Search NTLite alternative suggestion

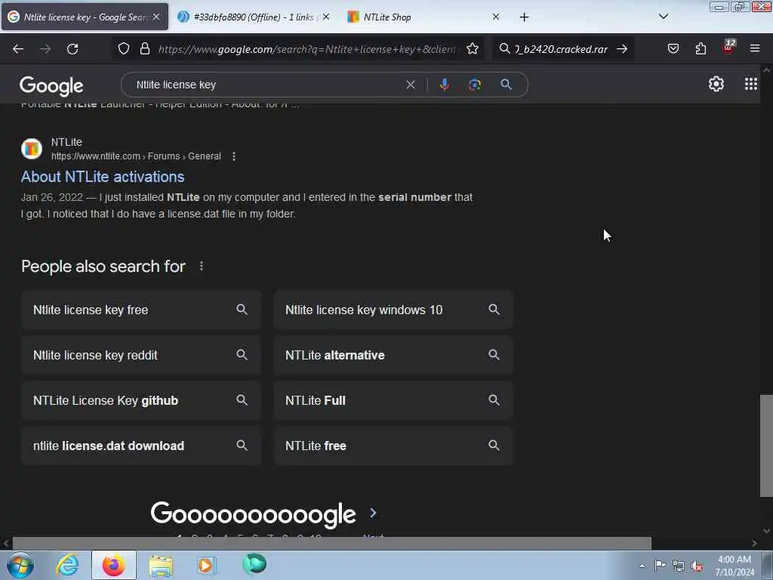click(393, 355)
